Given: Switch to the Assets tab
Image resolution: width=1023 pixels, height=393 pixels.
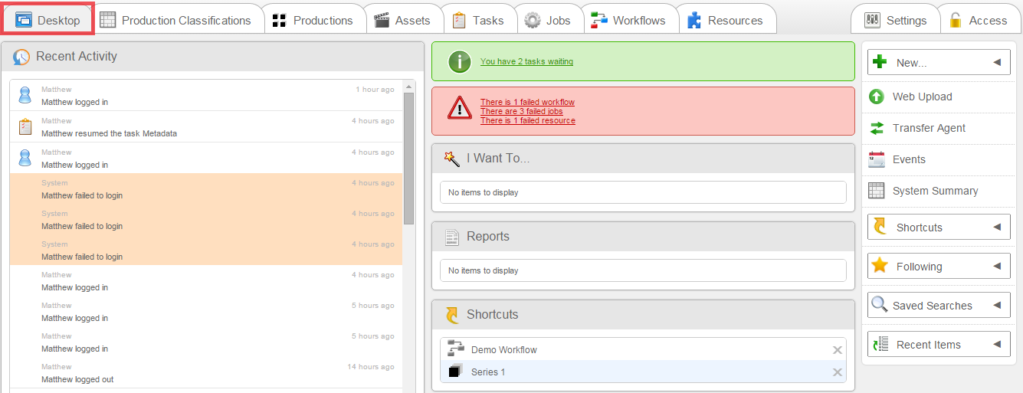Looking at the screenshot, I should point(402,21).
